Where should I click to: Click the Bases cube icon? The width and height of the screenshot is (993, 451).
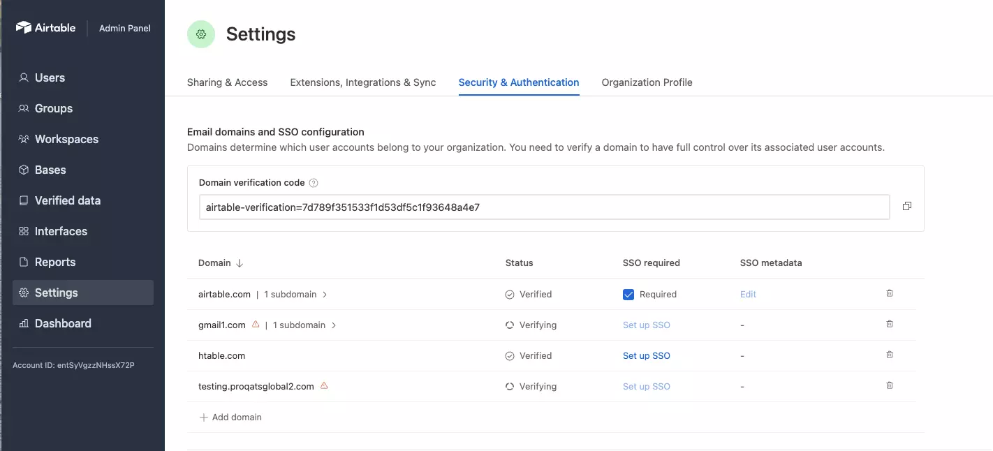(24, 170)
